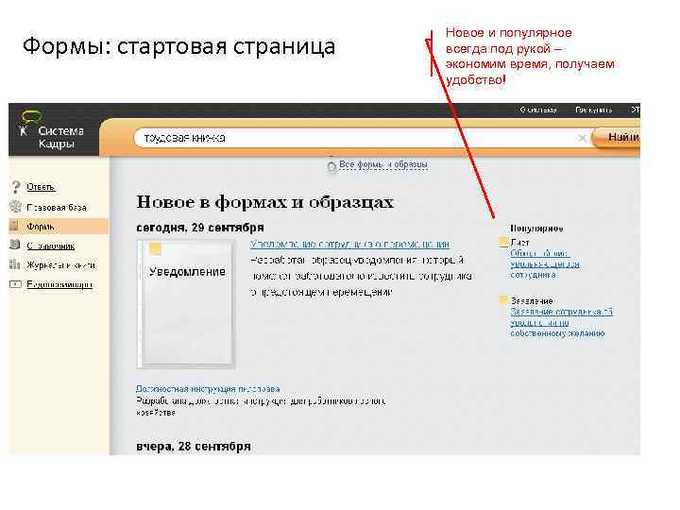Open the Справочник section
The image size is (680, 510).
[x=50, y=246]
